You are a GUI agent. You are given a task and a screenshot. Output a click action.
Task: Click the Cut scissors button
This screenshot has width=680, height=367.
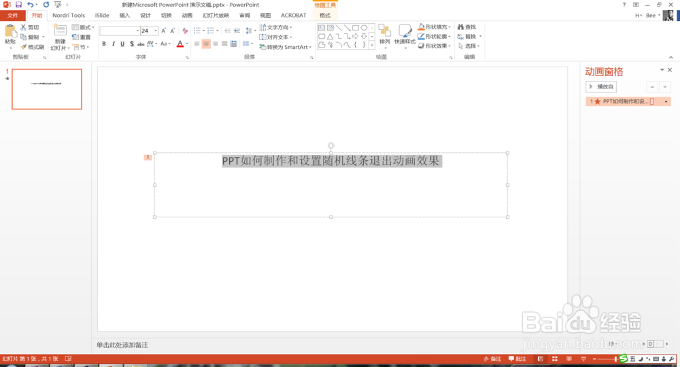pyautogui.click(x=29, y=27)
